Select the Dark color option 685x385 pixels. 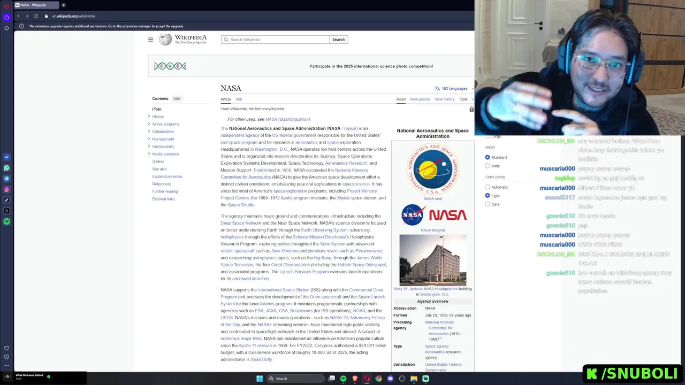pyautogui.click(x=488, y=204)
